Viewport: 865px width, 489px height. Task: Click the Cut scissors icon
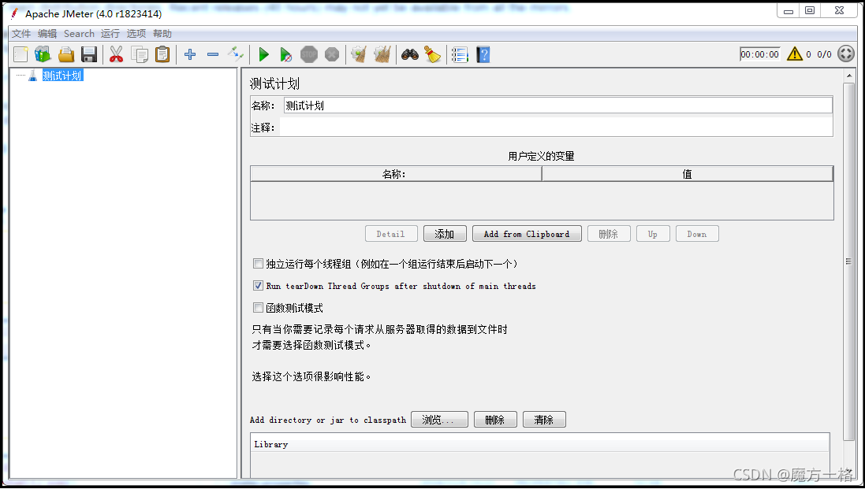pos(116,54)
